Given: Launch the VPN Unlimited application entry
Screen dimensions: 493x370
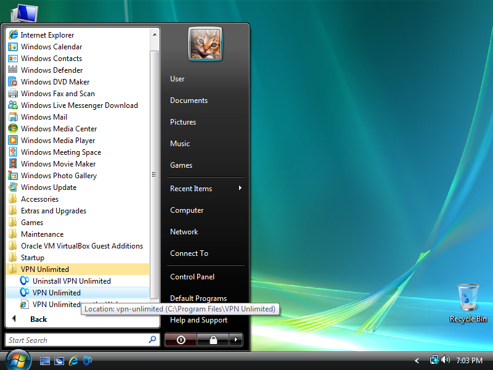Looking at the screenshot, I should point(78,292).
